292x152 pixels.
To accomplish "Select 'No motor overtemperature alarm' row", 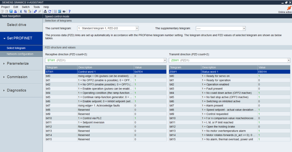I will 230,131.
